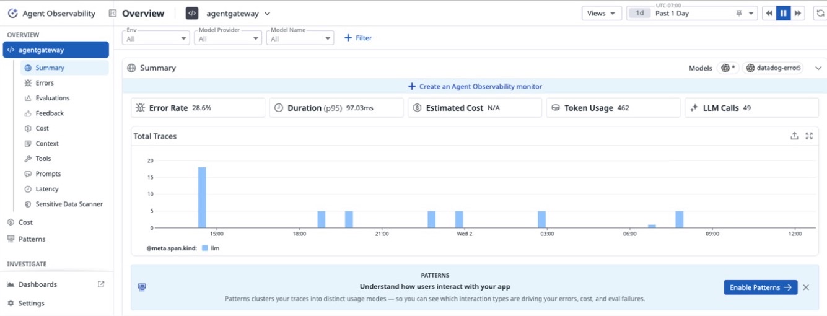Step time range forward
Viewport: 827px width, 316px height.
point(798,13)
